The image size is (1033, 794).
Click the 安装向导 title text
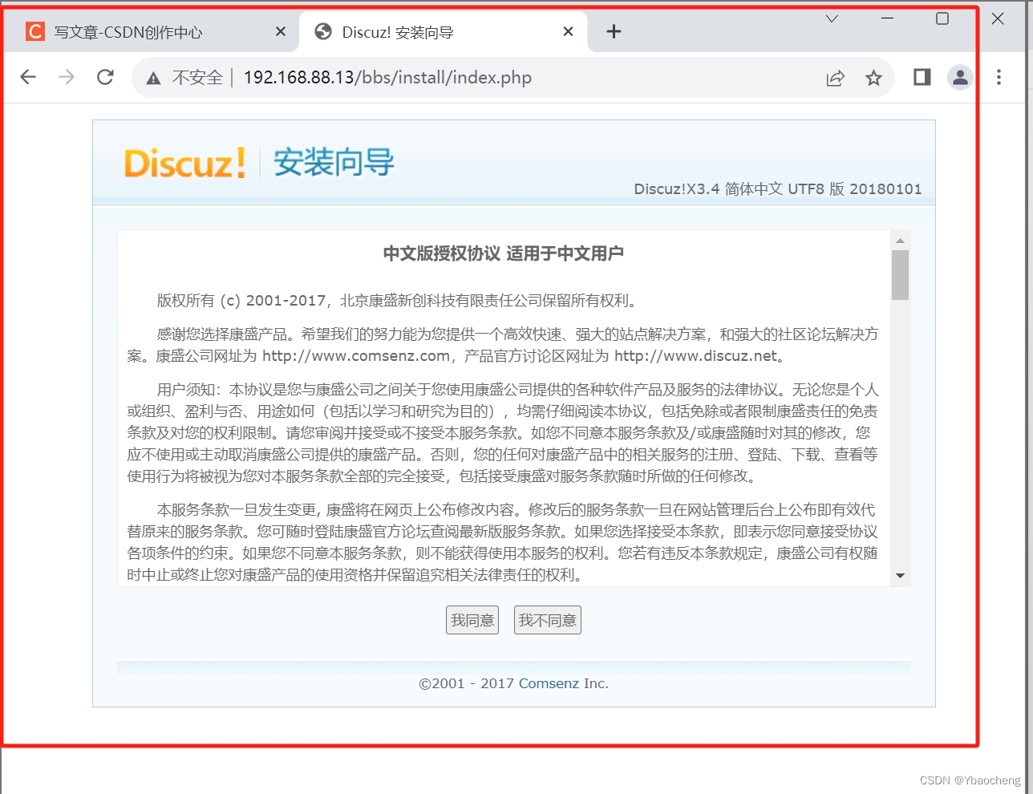(x=334, y=162)
